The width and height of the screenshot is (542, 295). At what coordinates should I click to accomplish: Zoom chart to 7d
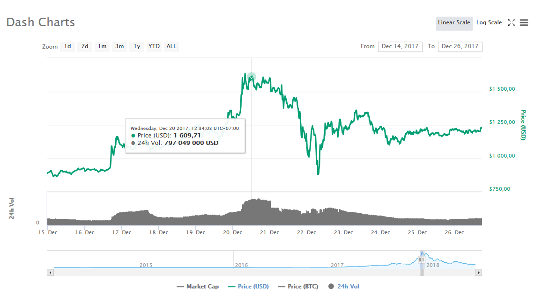coord(85,46)
